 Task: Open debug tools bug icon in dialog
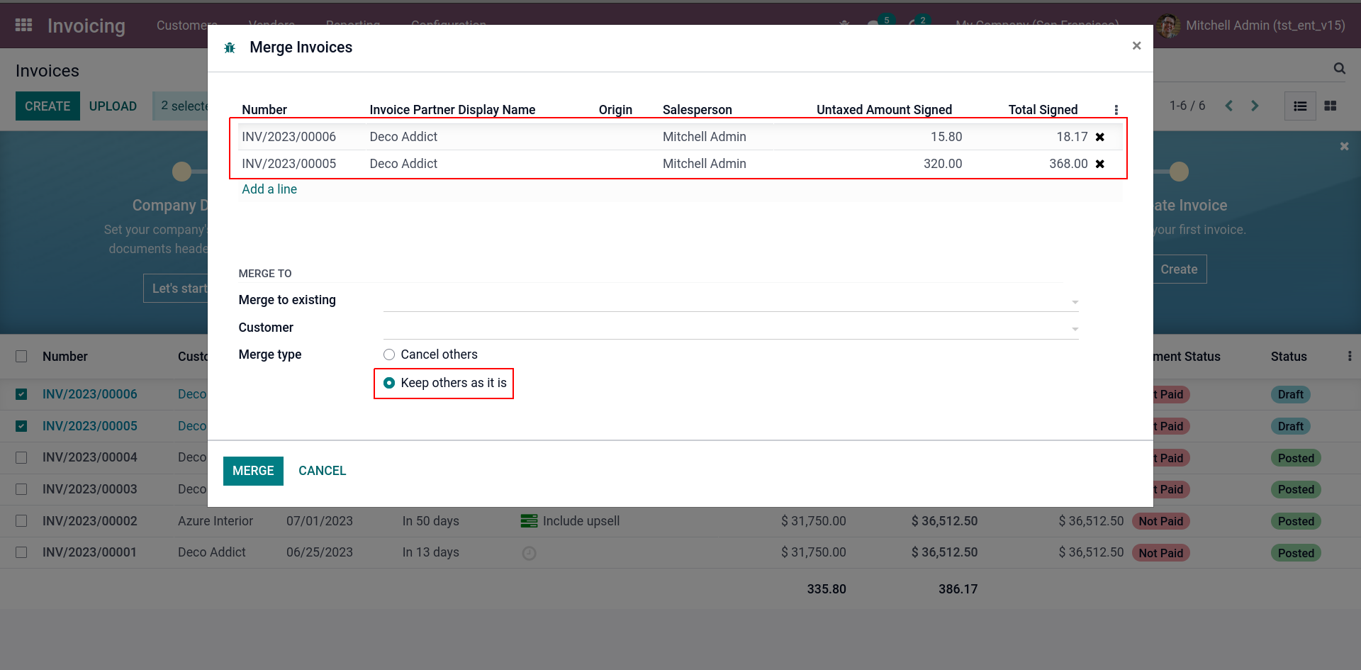pyautogui.click(x=230, y=48)
